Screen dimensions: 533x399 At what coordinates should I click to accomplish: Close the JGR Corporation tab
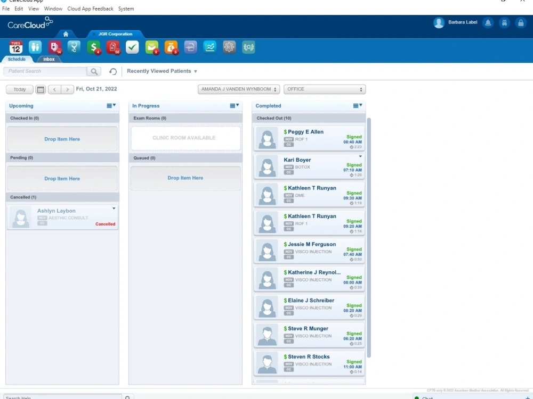(x=94, y=34)
